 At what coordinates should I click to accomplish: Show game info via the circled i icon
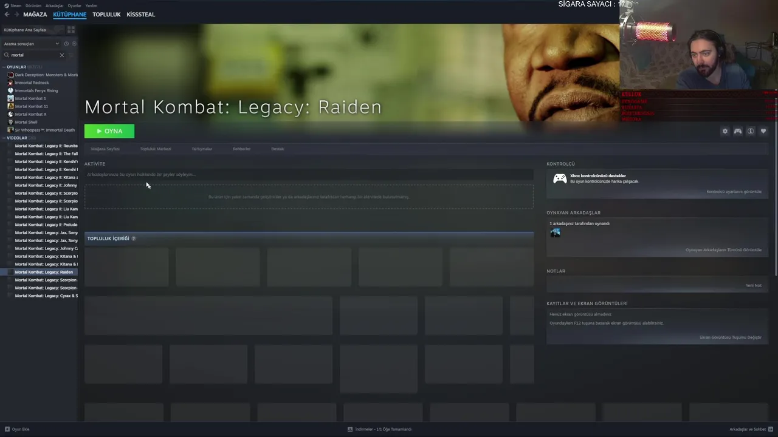[751, 131]
